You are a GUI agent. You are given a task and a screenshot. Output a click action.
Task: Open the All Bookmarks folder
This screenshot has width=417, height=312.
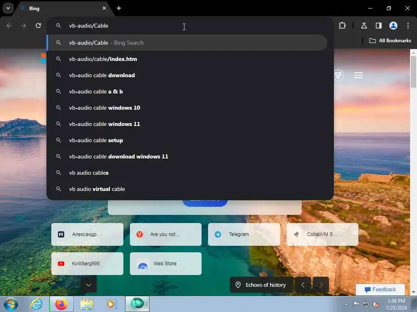pos(390,41)
